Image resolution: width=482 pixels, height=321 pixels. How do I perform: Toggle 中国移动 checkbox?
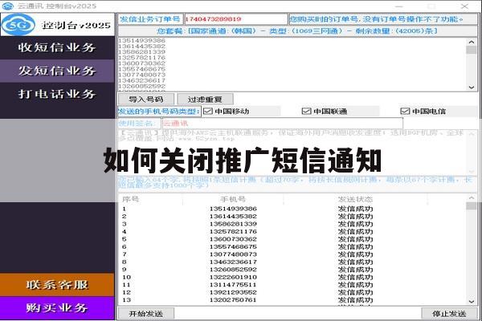pyautogui.click(x=208, y=112)
